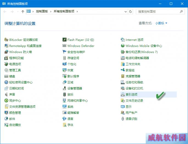Click the 同步中心 icon
The width and height of the screenshot is (188, 144).
coord(6,100)
